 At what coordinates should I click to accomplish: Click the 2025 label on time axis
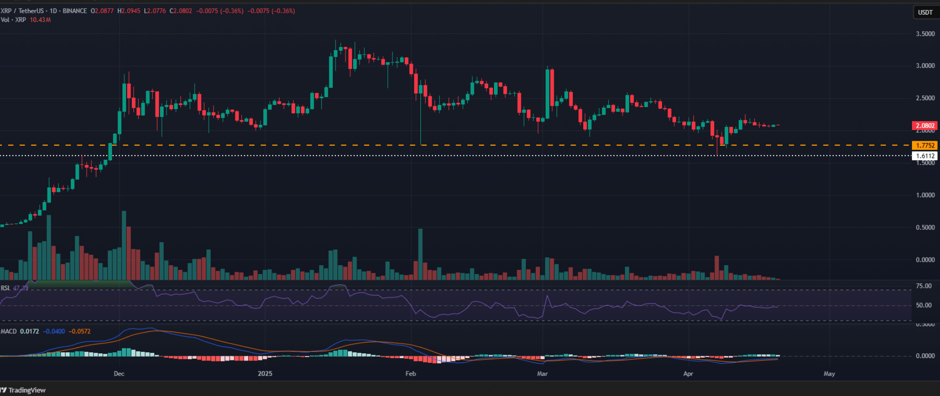[265, 374]
